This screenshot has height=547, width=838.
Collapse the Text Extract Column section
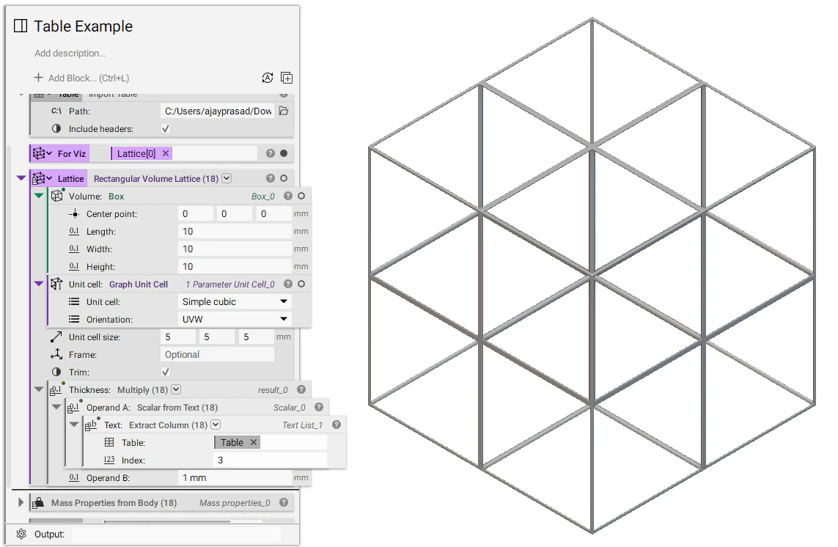[x=74, y=425]
